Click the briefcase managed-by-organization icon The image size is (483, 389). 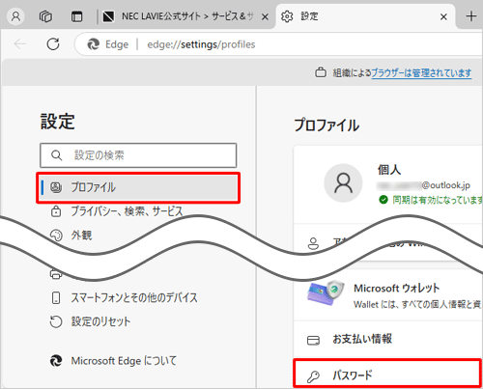click(321, 72)
